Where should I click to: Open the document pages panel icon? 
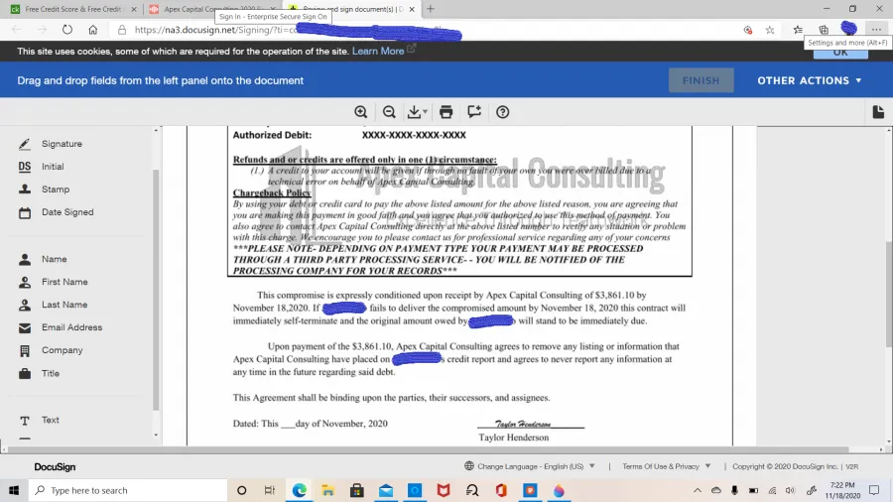878,112
